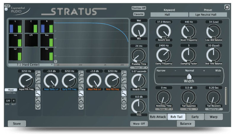Click the Mast Rvb Lvl knob
This screenshot has height=134, width=237.
[x=94, y=81]
